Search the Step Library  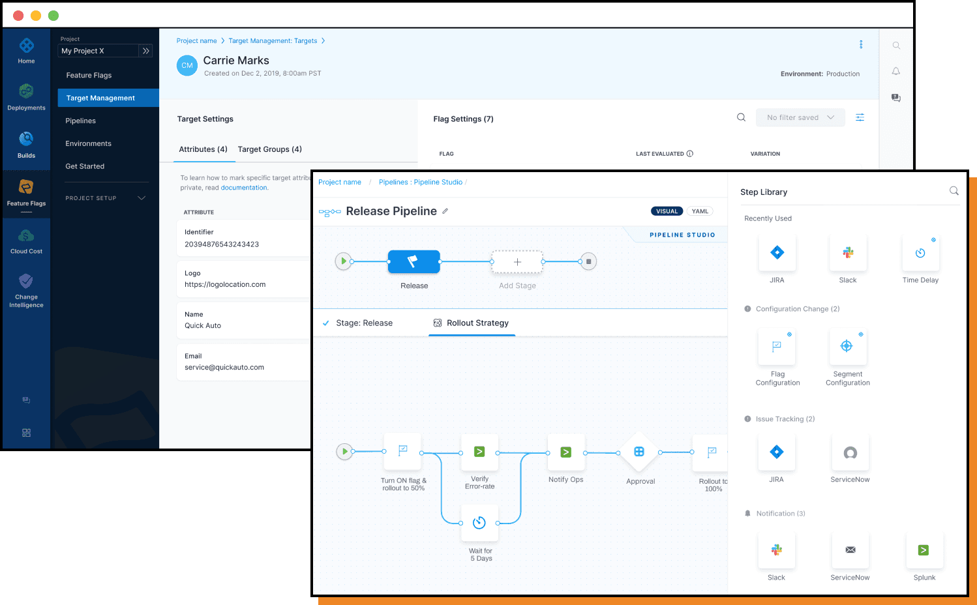tap(954, 191)
